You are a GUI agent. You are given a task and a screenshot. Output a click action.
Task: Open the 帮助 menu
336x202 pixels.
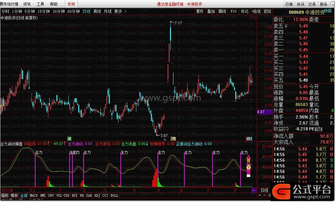(x=54, y=4)
